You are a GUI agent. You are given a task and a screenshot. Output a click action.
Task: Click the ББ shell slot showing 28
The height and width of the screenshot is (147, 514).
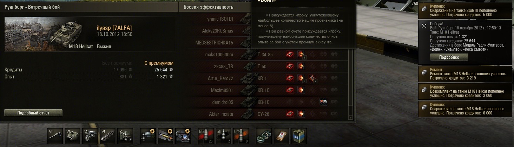pyautogui.click(x=206, y=135)
